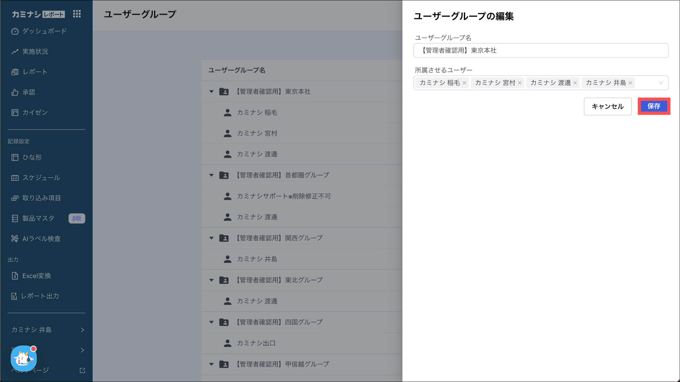Click the カイゼン board icon
680x382 pixels.
click(15, 113)
